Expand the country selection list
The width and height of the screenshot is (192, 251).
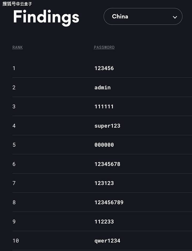point(143,16)
